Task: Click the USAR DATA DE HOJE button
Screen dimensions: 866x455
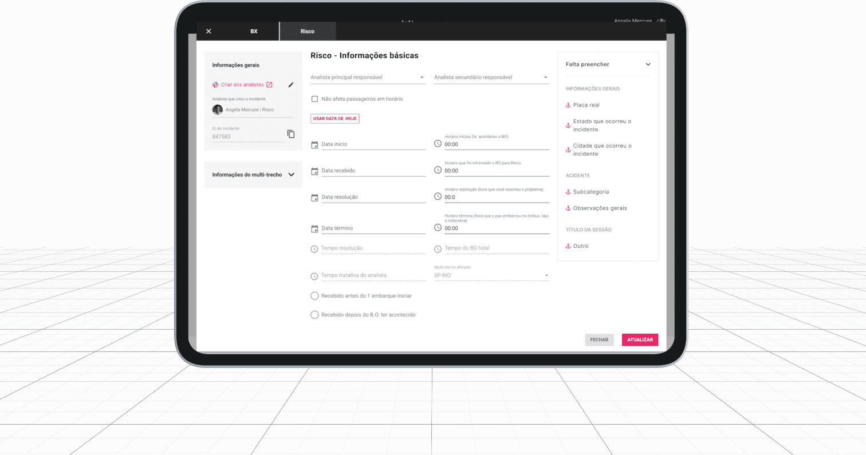Action: (335, 118)
